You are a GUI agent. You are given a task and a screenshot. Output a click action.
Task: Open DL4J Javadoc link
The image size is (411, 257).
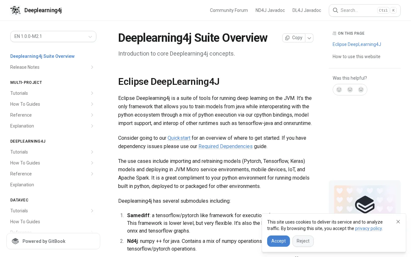tap(307, 10)
